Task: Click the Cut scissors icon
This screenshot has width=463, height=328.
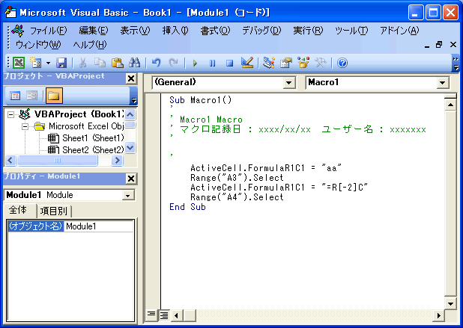Action: tap(83, 63)
